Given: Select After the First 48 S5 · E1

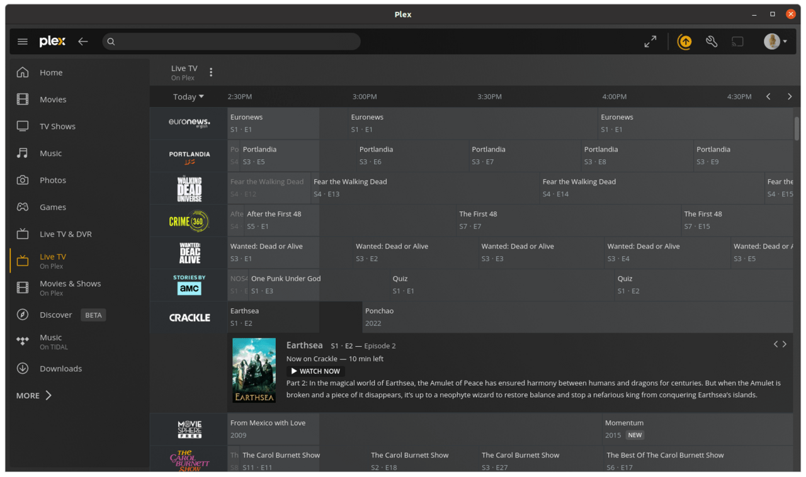Looking at the screenshot, I should click(349, 221).
